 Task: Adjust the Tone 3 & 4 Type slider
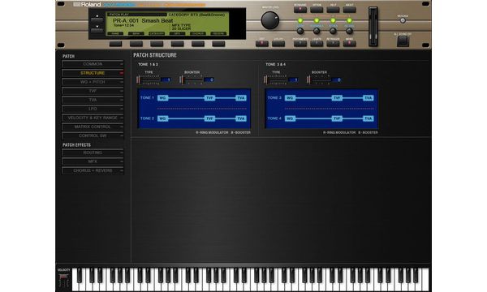(275, 79)
